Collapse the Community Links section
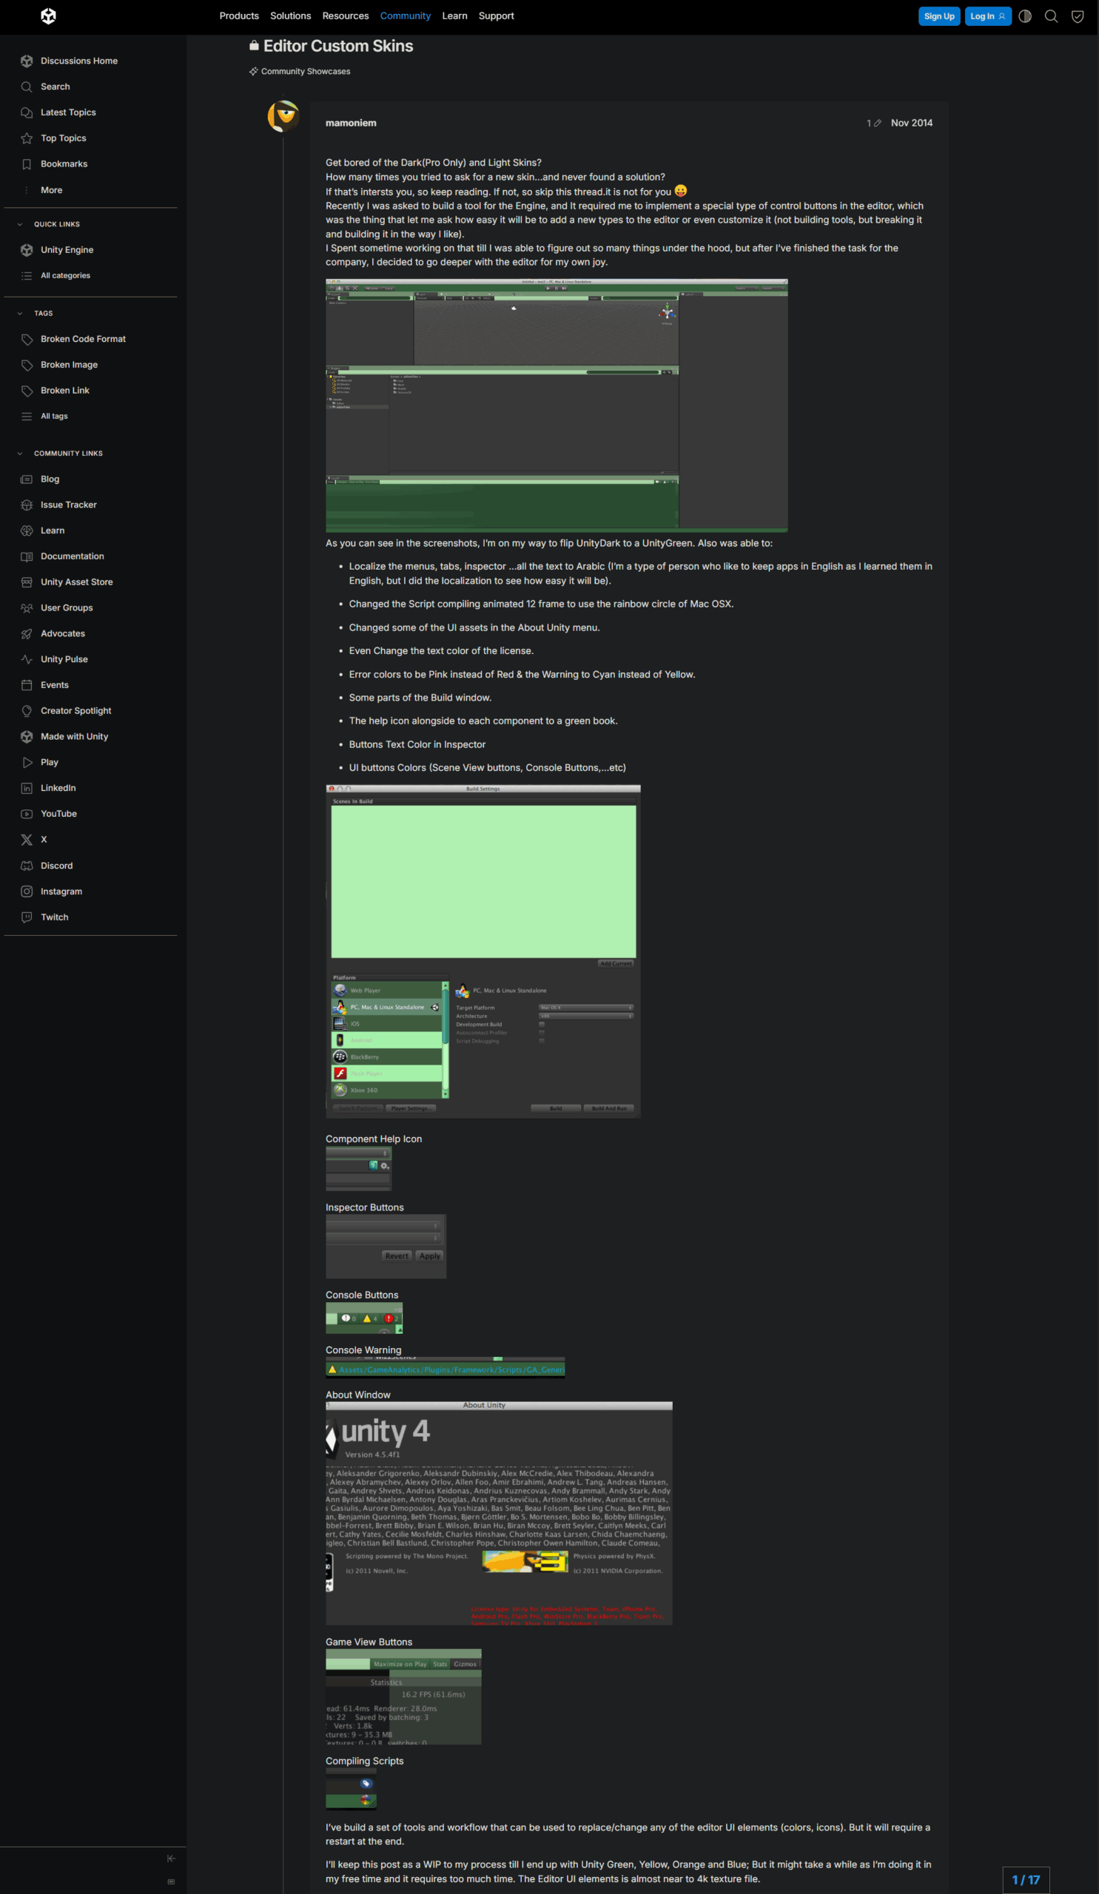Image resolution: width=1099 pixels, height=1894 pixels. point(19,454)
